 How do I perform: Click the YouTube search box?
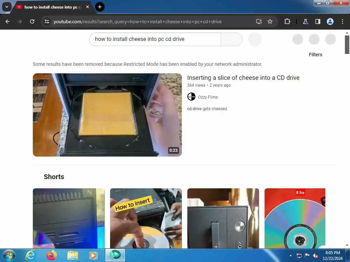pyautogui.click(x=155, y=39)
